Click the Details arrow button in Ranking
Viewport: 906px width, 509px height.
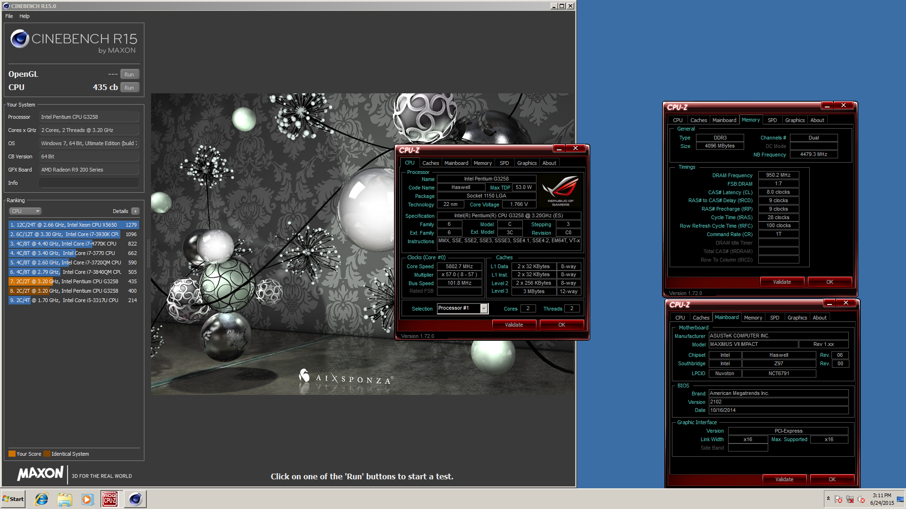click(135, 211)
